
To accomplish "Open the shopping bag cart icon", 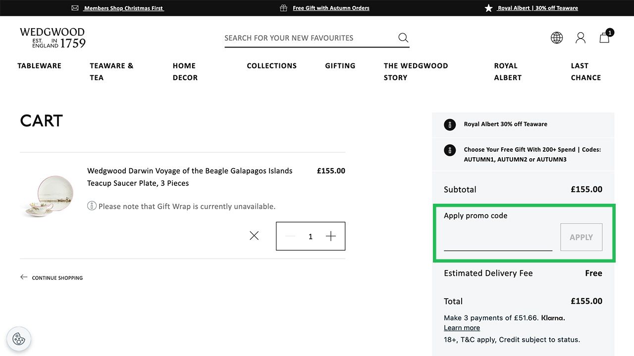I will click(605, 38).
